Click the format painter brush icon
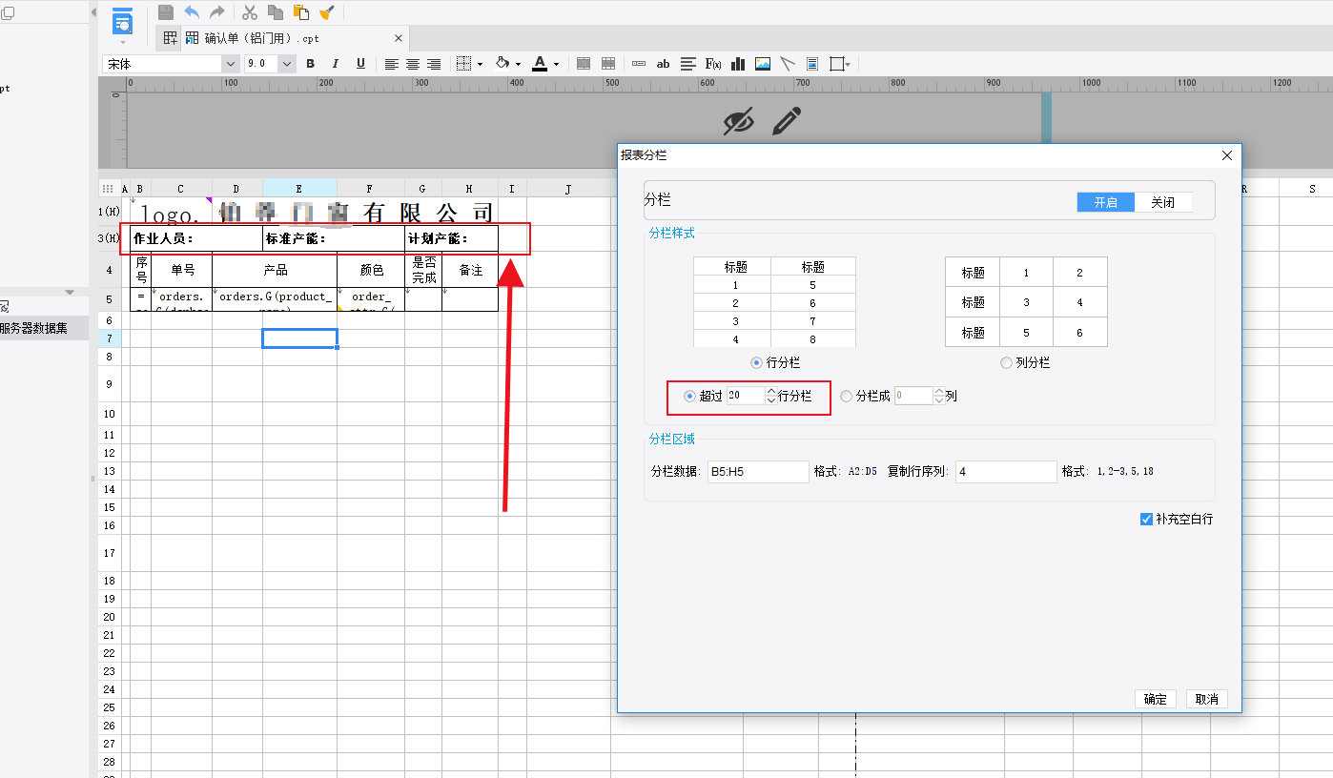The height and width of the screenshot is (778, 1333). click(x=327, y=12)
